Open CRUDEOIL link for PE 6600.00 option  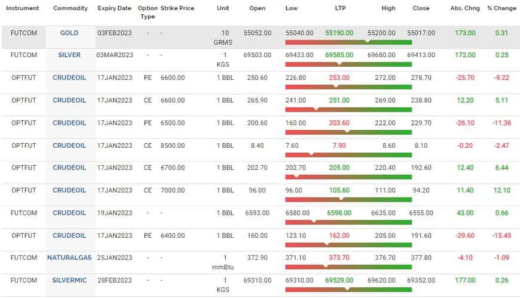[69, 77]
